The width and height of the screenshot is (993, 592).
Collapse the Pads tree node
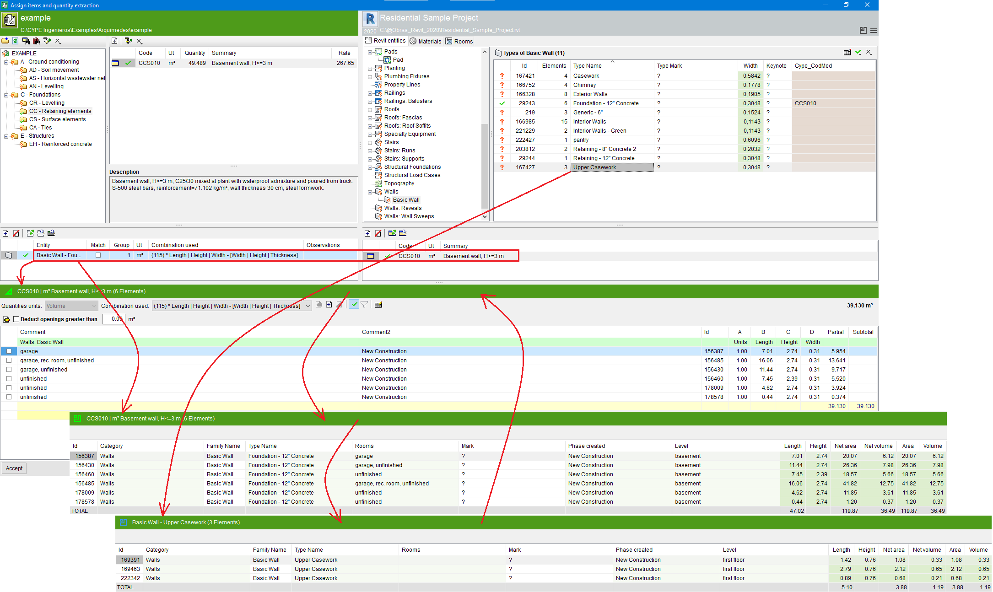(370, 52)
